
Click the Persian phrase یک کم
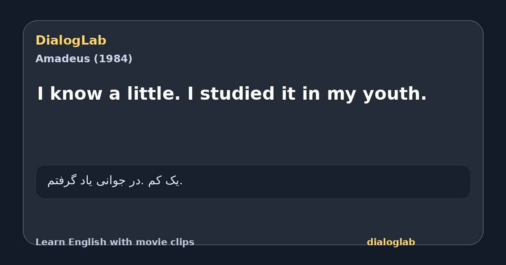[x=164, y=181]
